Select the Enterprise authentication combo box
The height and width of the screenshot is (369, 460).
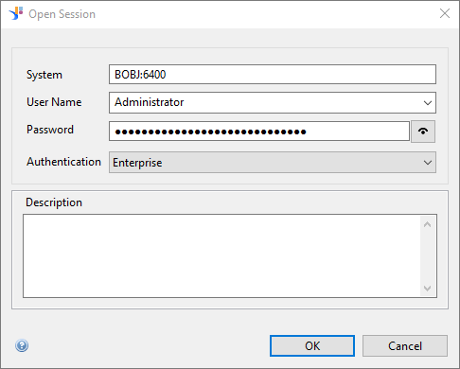click(x=273, y=163)
